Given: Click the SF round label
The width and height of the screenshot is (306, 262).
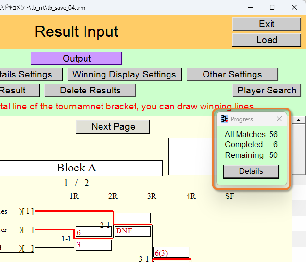Looking at the screenshot, I should click(229, 196).
